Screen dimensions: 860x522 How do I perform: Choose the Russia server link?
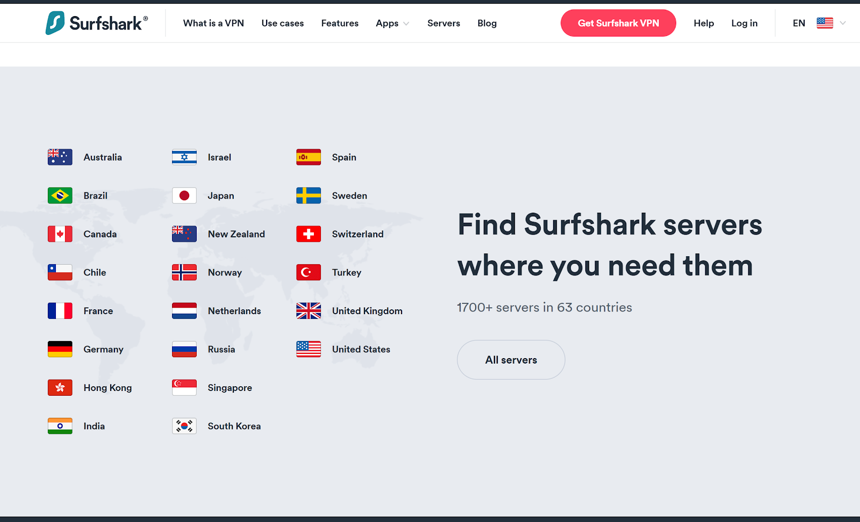click(221, 349)
